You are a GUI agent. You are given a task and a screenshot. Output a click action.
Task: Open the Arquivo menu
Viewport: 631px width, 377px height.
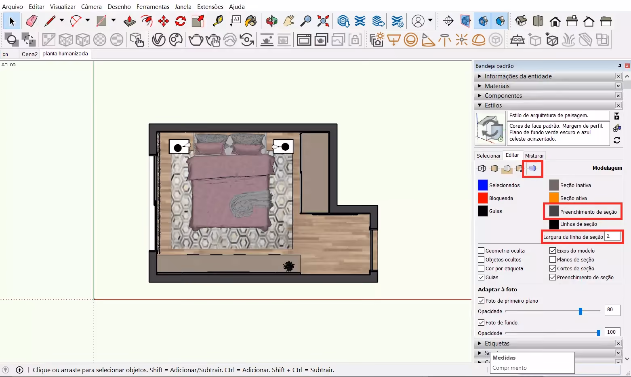pos(13,7)
